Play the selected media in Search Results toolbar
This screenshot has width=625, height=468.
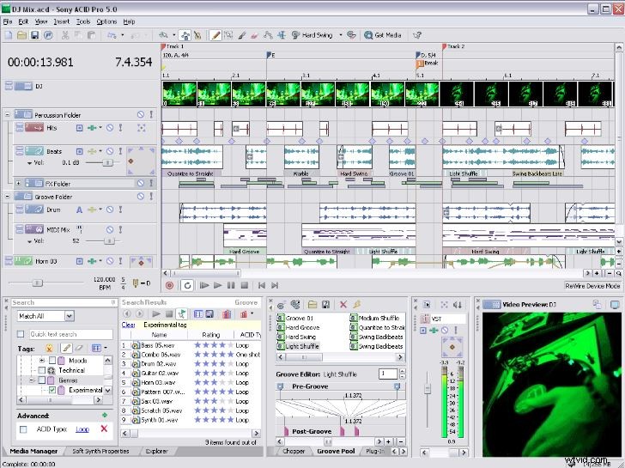click(x=156, y=314)
